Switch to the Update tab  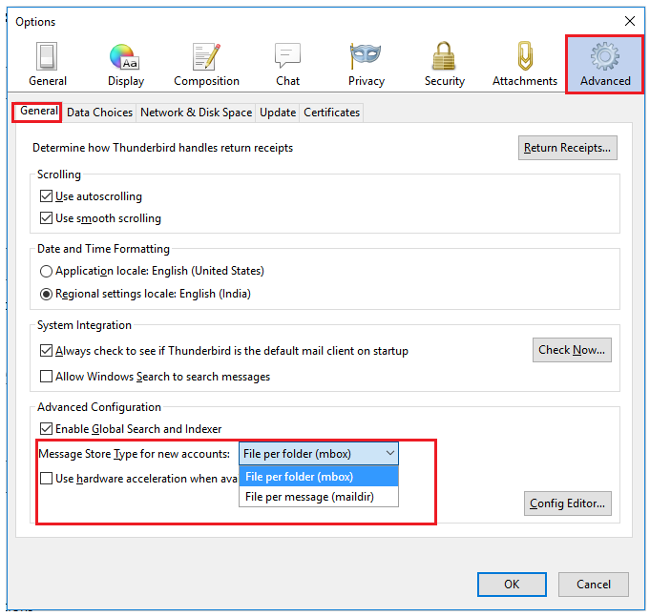tap(278, 113)
